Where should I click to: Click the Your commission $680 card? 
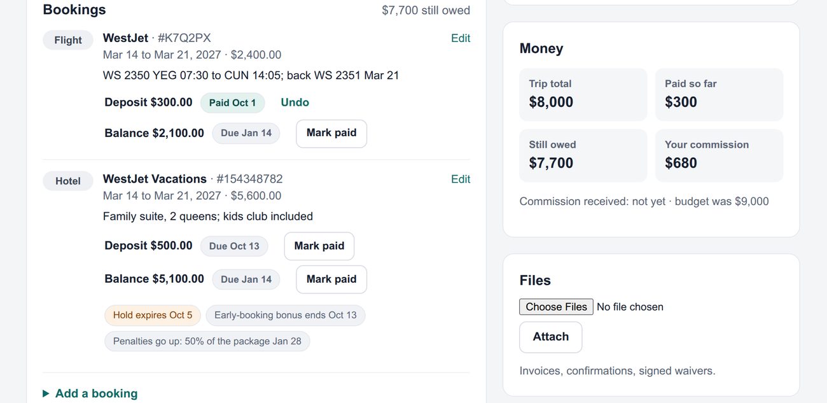(719, 155)
